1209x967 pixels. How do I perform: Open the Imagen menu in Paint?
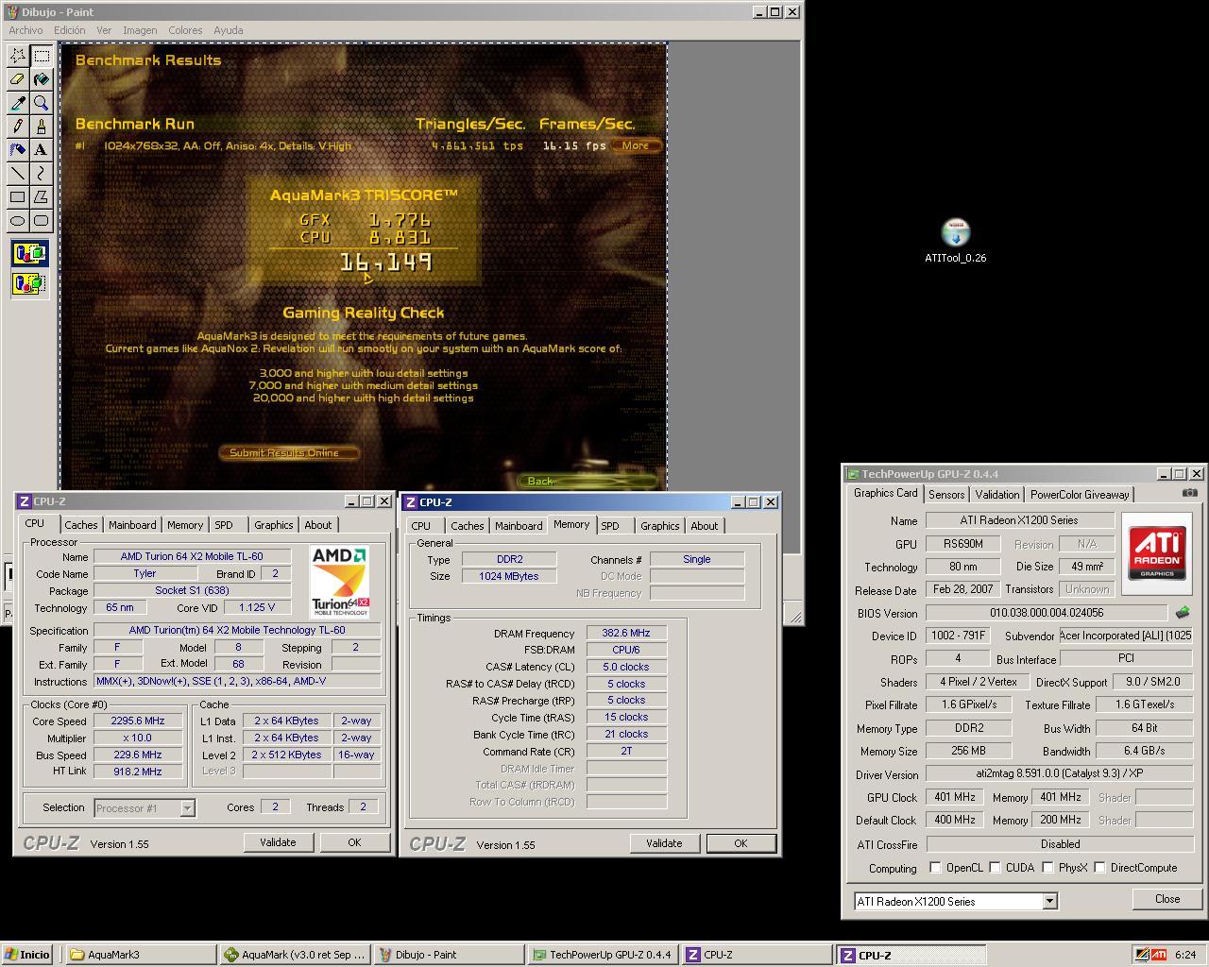coord(140,30)
